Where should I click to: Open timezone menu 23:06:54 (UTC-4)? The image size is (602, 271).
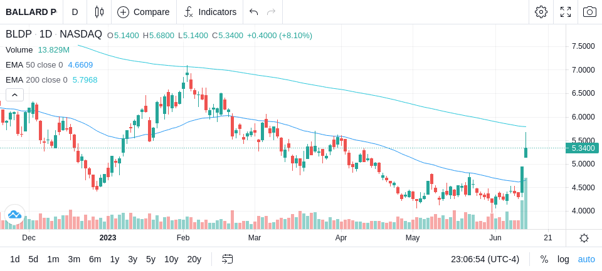[485, 260]
